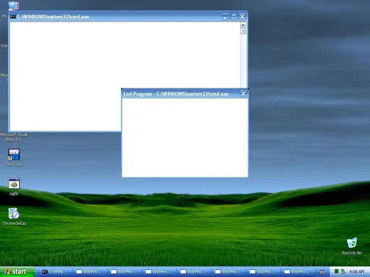The image size is (370, 277).
Task: Click the cmd.exe vertical scrollbar thumb
Action: point(243,31)
